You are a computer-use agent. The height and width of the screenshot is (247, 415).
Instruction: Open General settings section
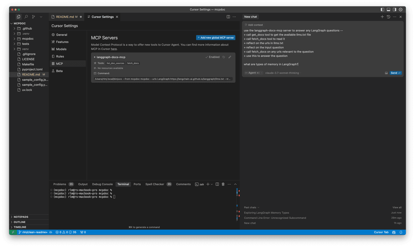(x=68, y=35)
